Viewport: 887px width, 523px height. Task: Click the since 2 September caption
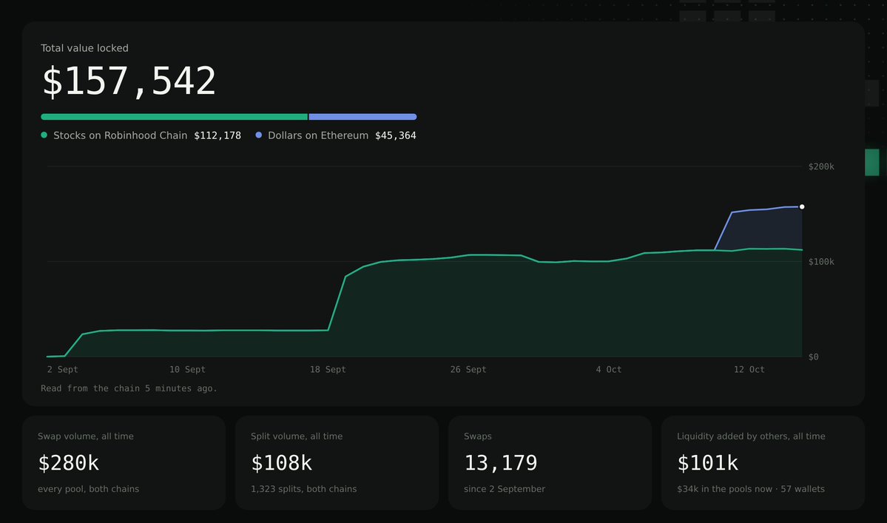(505, 489)
